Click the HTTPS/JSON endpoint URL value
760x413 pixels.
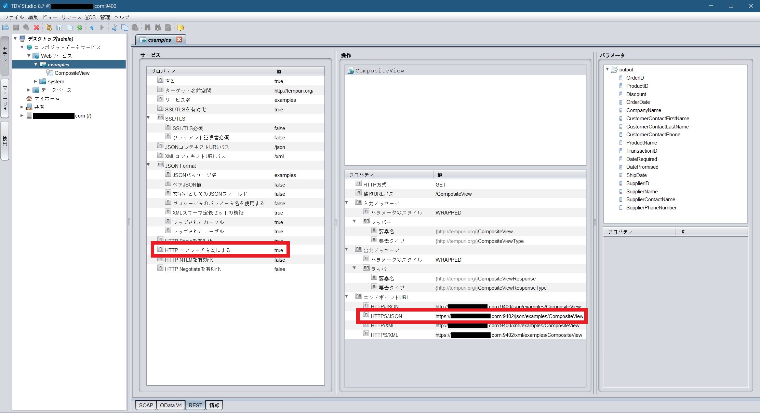[x=509, y=316]
